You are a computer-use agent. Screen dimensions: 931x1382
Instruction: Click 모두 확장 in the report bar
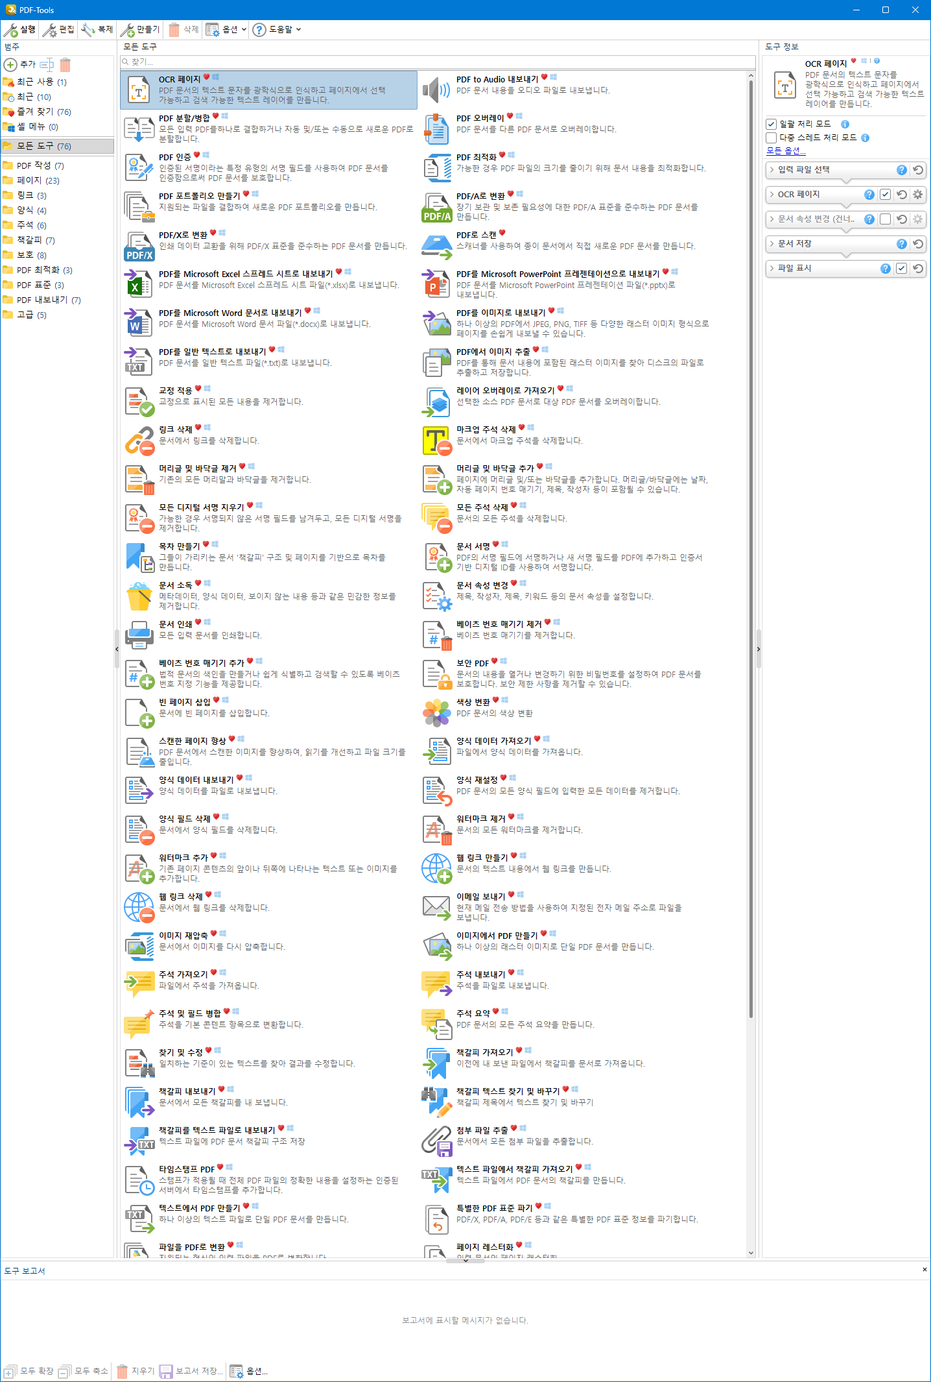coord(29,1371)
